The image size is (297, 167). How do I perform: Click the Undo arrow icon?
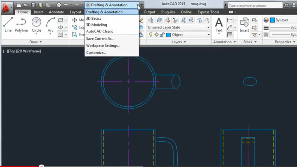[66, 5]
